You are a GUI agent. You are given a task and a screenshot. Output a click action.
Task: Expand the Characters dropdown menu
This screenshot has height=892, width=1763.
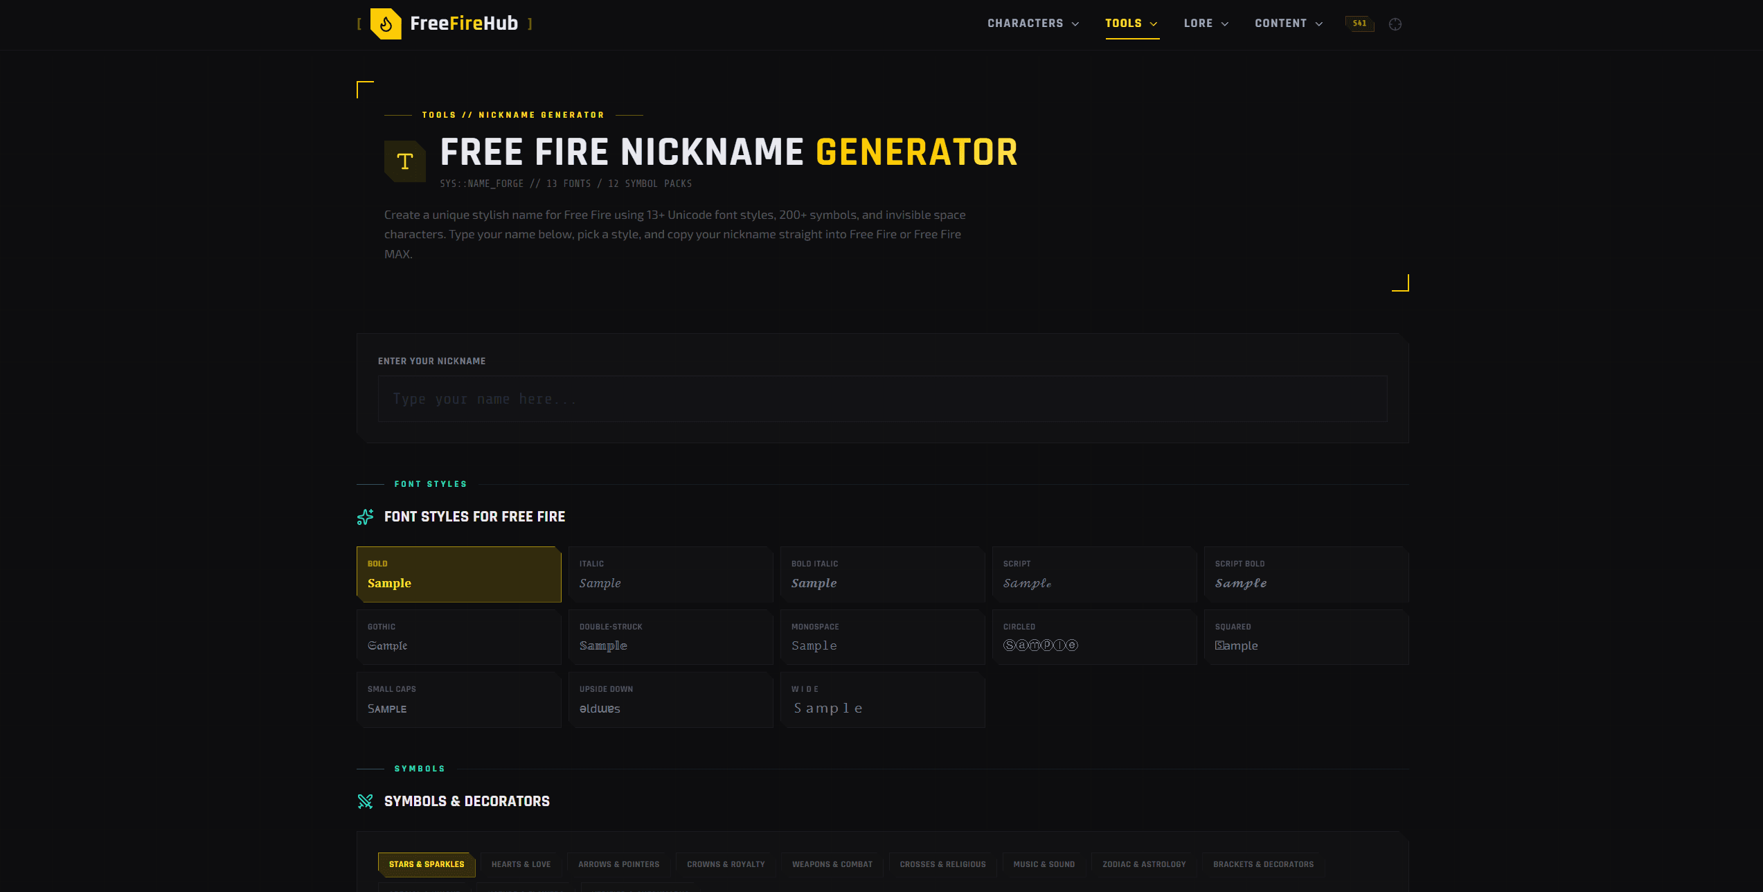pyautogui.click(x=1032, y=23)
